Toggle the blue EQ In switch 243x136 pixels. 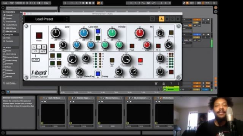[98, 31]
